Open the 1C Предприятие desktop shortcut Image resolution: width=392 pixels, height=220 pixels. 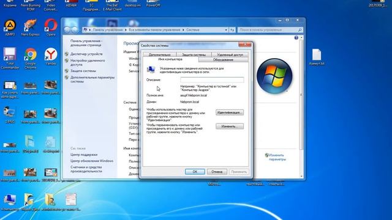point(91,5)
